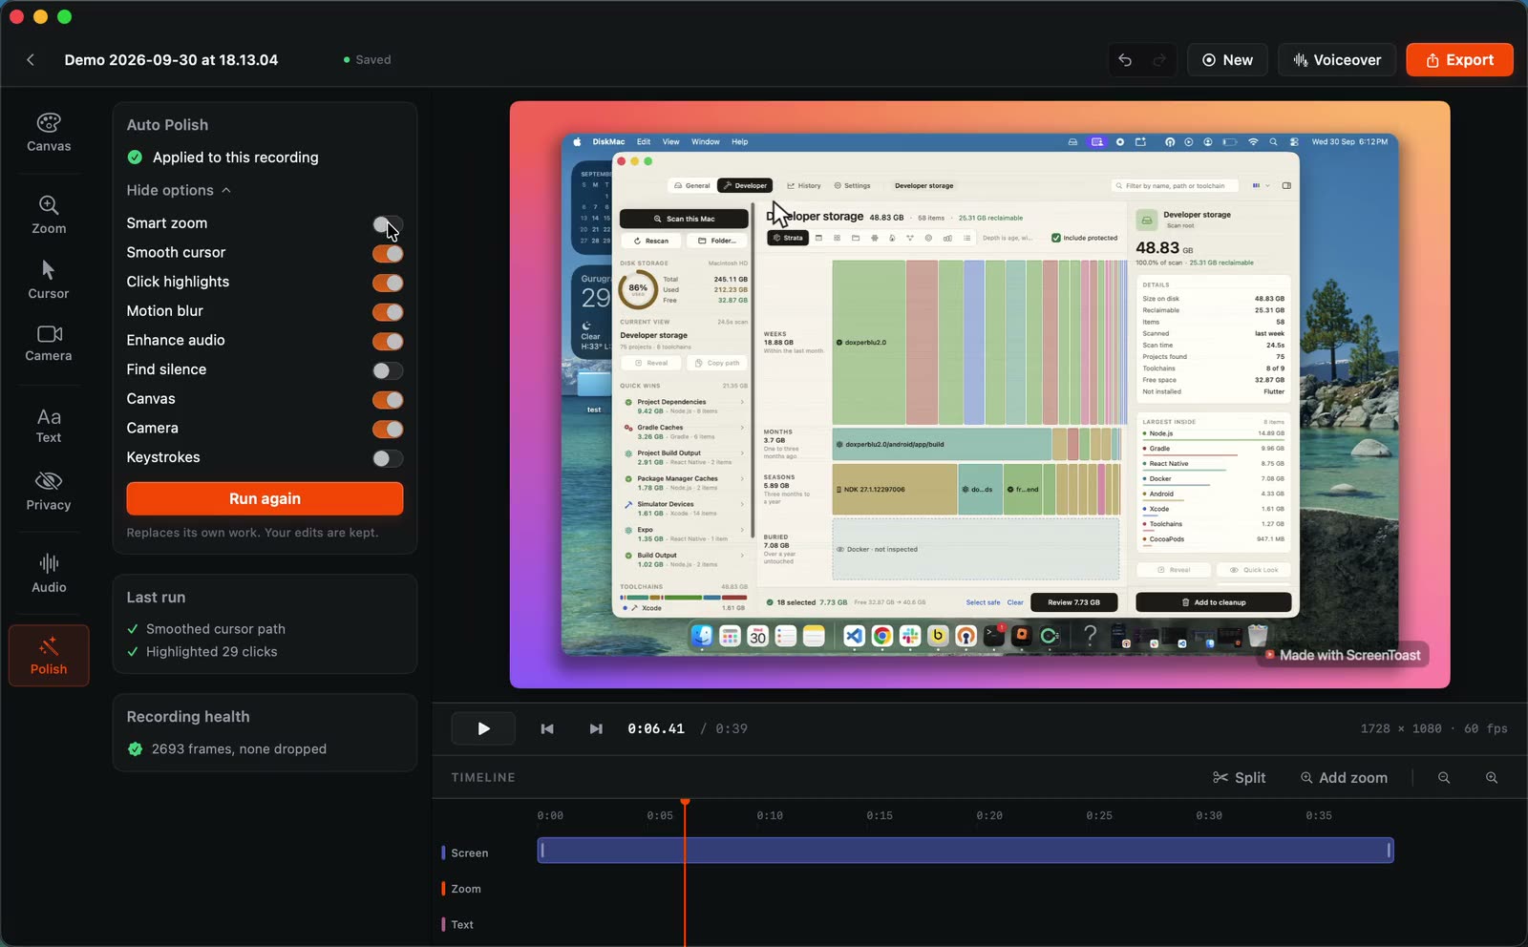Open the Zoom tool in sidebar
This screenshot has width=1528, height=947.
pyautogui.click(x=49, y=215)
